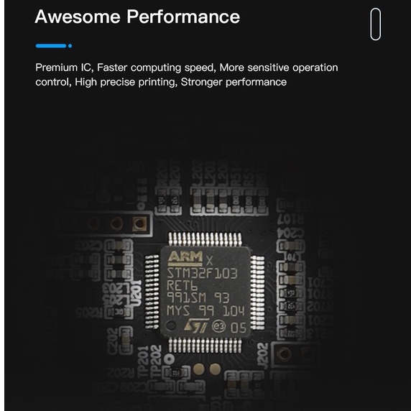Click the ARM logo on the chip

pos(185,257)
